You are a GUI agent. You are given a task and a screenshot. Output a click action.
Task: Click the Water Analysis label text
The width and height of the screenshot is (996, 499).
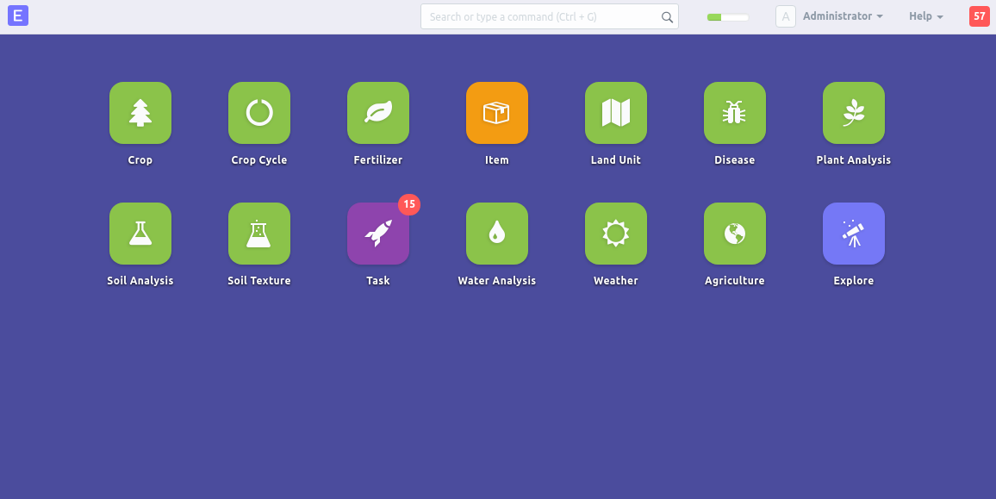[x=497, y=281]
